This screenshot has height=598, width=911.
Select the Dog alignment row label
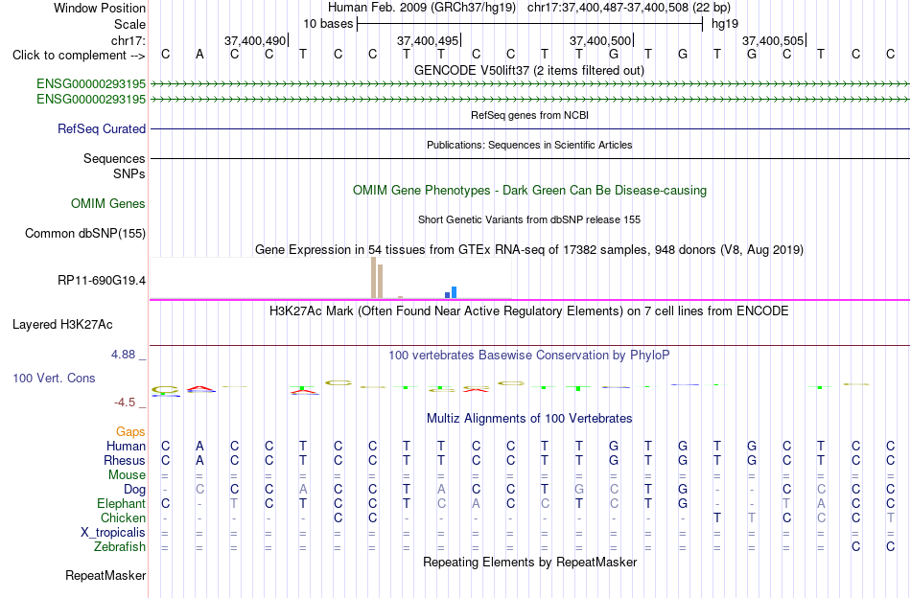pyautogui.click(x=135, y=490)
